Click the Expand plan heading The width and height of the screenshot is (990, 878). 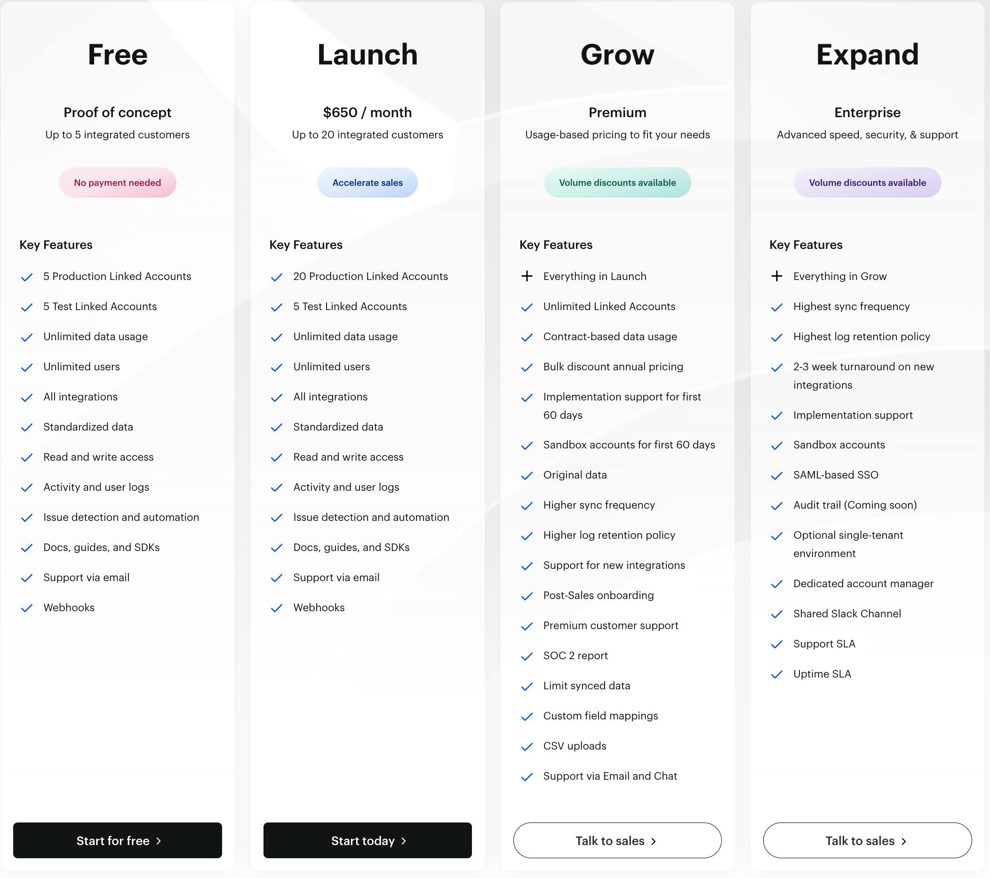[x=867, y=54]
